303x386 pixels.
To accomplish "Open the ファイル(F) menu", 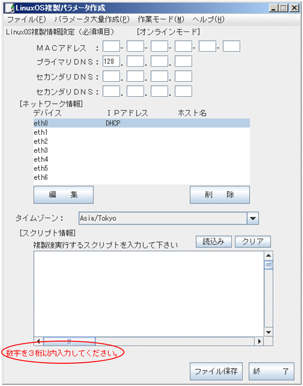I will point(26,19).
